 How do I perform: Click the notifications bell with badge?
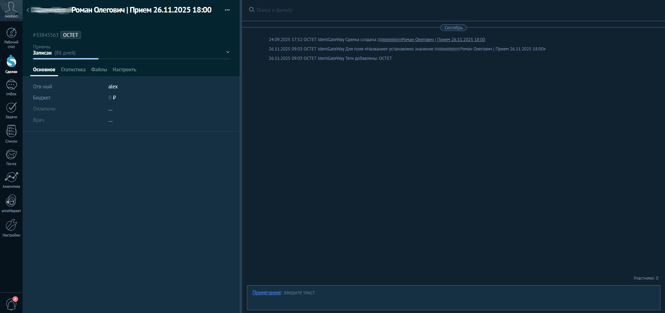click(x=11, y=304)
